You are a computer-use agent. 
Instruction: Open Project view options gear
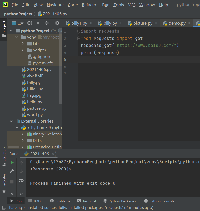pyautogui.click(x=57, y=23)
